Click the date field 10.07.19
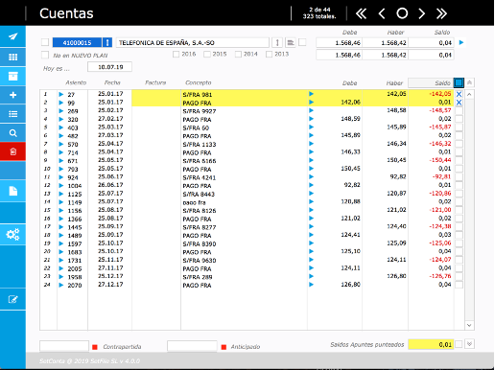The width and height of the screenshot is (495, 370). point(109,67)
